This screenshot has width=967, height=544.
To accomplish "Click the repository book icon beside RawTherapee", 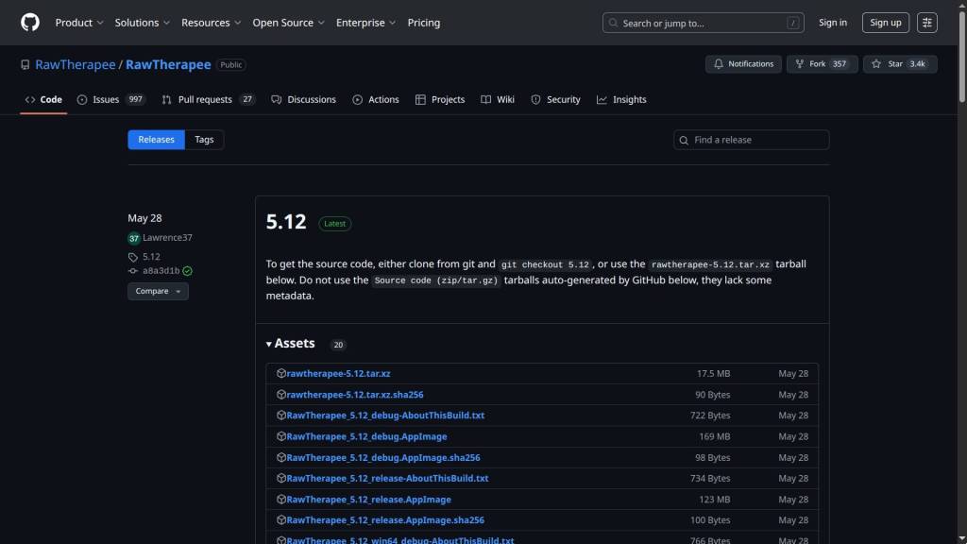I will point(25,65).
